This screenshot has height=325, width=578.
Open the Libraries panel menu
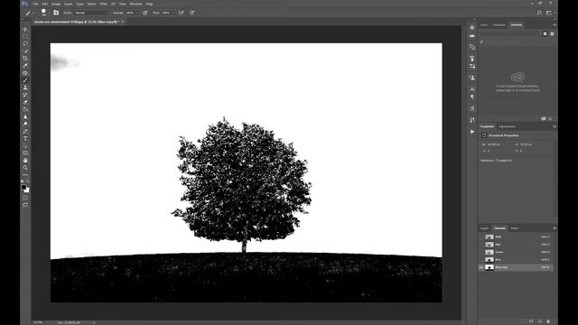click(x=554, y=24)
